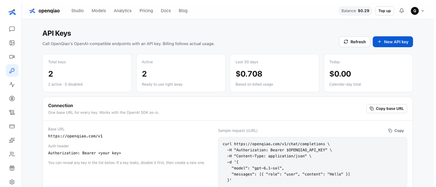Expand the account menu chevron
This screenshot has width=436, height=187.
pyautogui.click(x=423, y=11)
